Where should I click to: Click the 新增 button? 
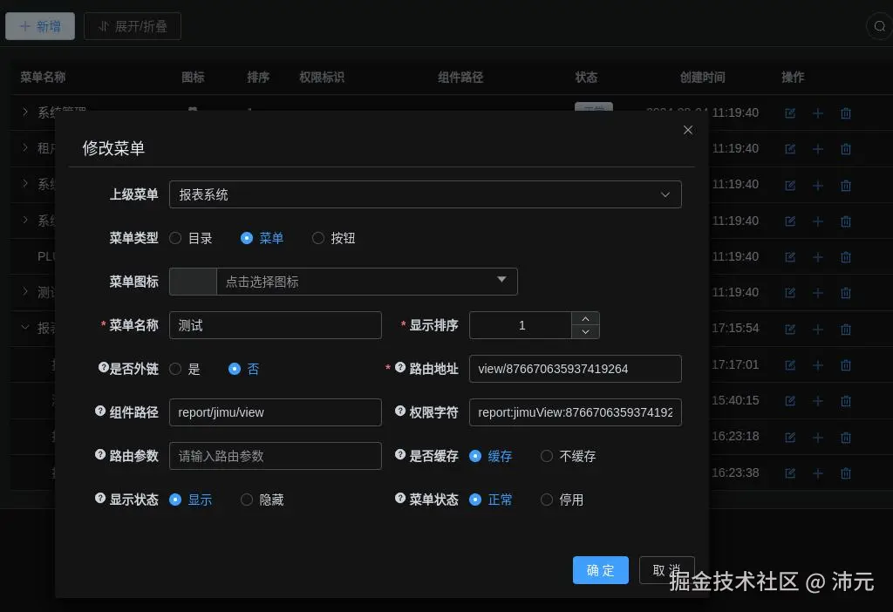(x=40, y=26)
